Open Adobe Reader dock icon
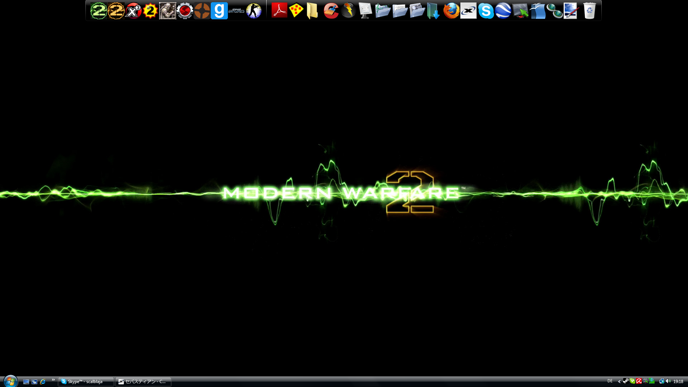The image size is (688, 387). coord(279,11)
